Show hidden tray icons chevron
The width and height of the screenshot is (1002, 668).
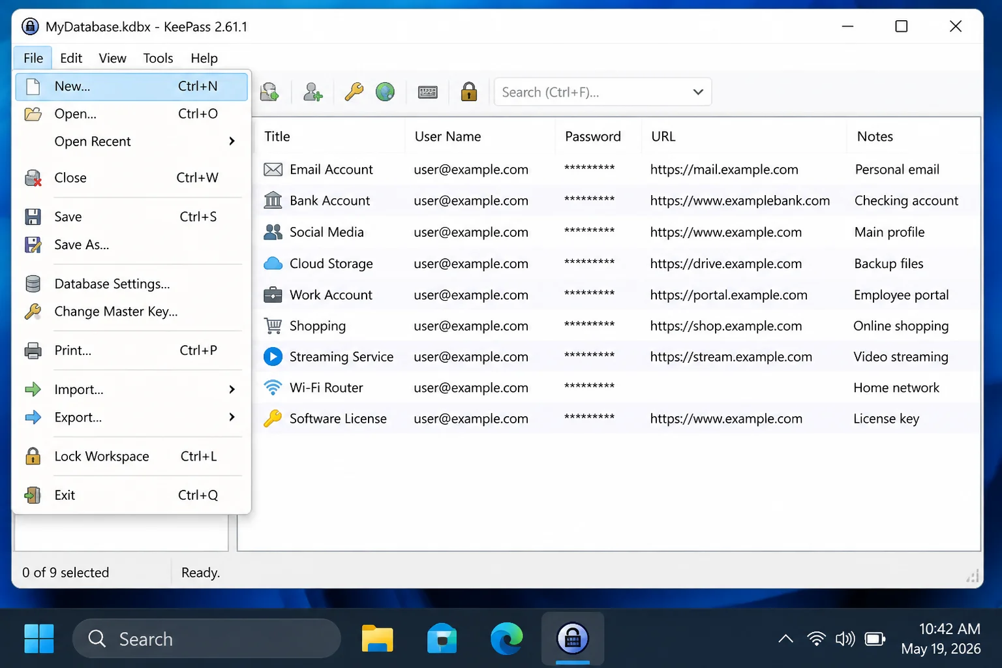click(x=786, y=639)
